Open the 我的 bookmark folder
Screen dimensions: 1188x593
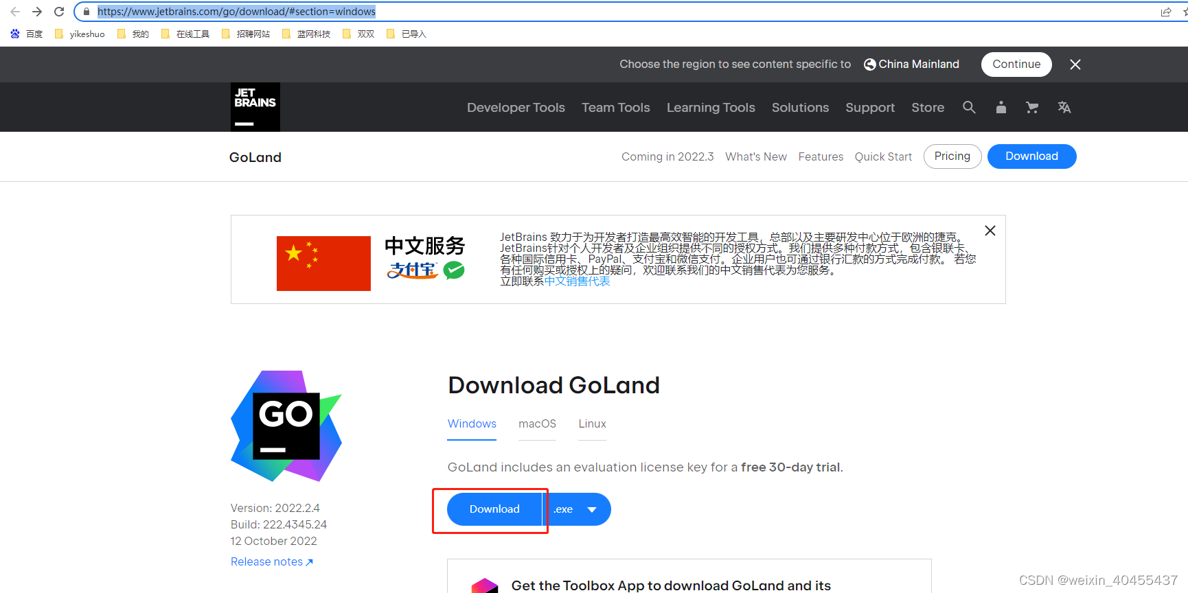(133, 34)
